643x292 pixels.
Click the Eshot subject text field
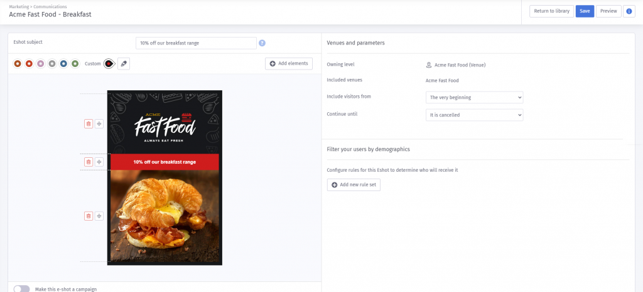point(196,43)
